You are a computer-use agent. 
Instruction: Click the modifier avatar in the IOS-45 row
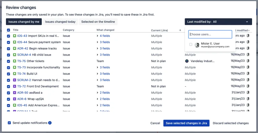[x=248, y=105]
